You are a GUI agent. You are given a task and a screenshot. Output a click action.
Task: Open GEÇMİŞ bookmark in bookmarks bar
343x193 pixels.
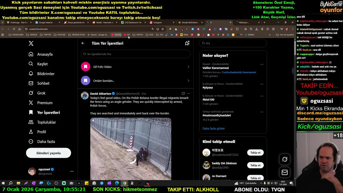[116, 35]
